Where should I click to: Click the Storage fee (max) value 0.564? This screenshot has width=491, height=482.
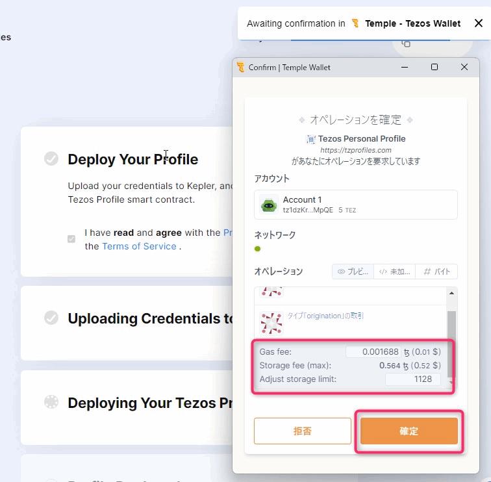tap(390, 366)
